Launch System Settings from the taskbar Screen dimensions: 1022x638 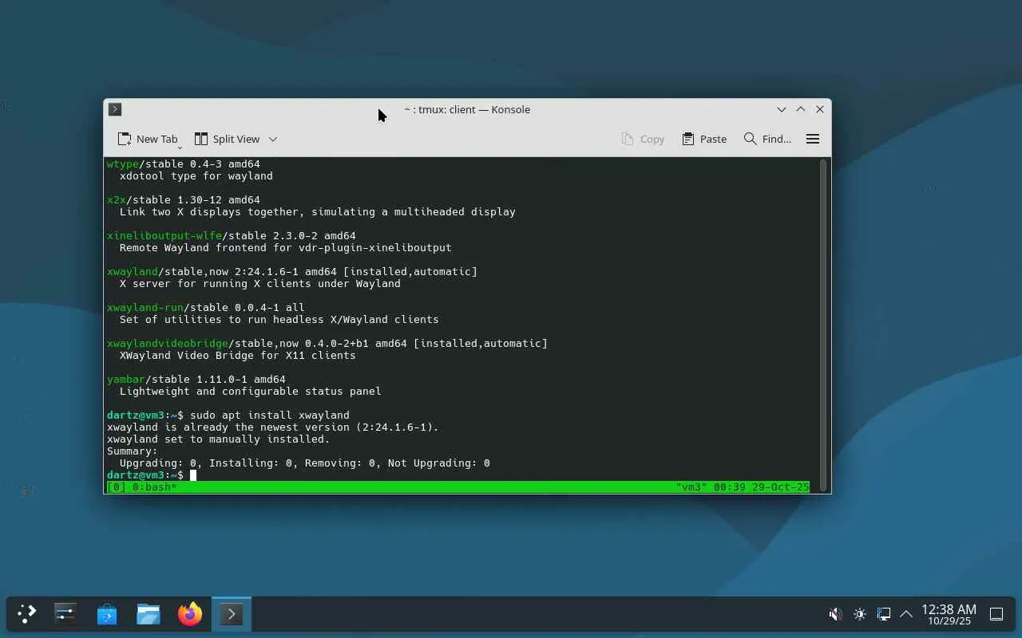pyautogui.click(x=65, y=614)
